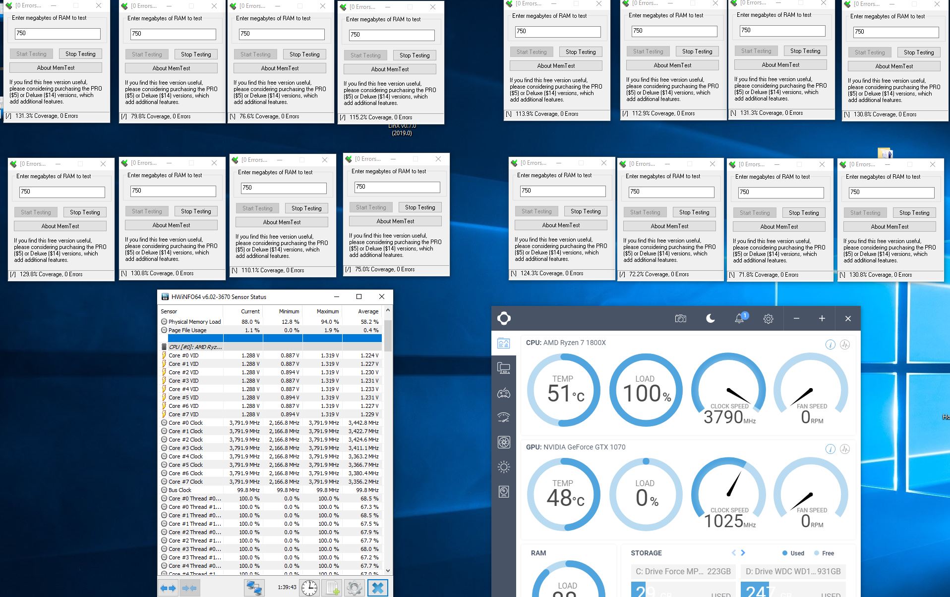Open CAM dashboard tab in sidebar

pyautogui.click(x=504, y=343)
